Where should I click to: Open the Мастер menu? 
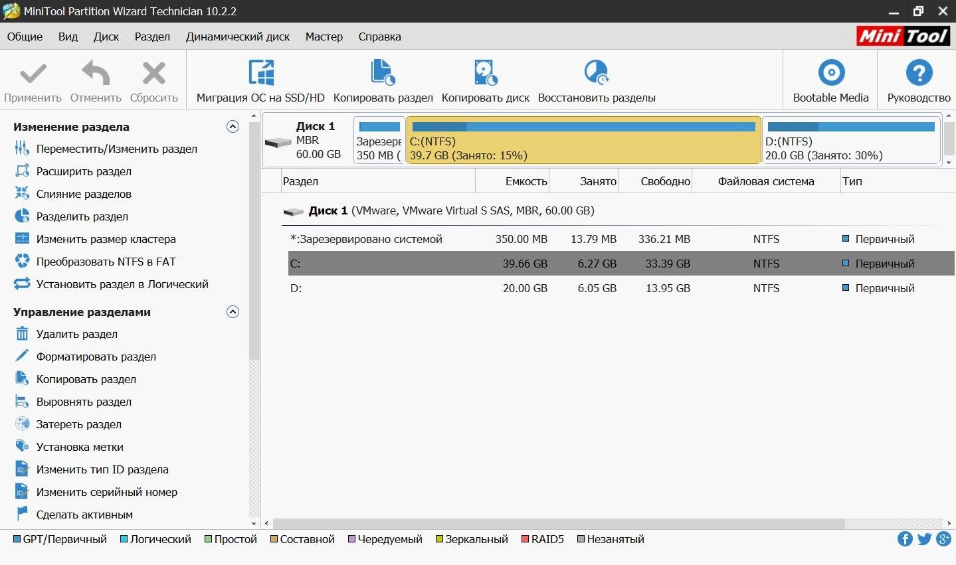324,37
